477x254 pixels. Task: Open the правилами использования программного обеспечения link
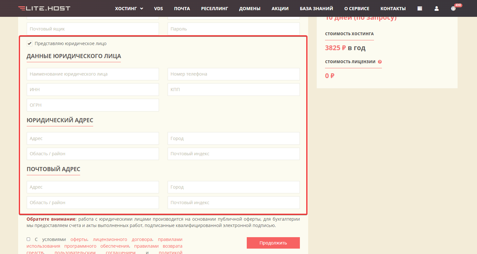pos(105,243)
